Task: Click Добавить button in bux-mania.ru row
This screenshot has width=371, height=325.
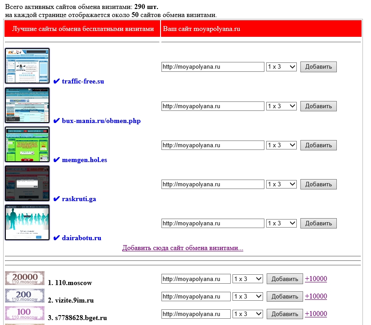Action: [318, 106]
